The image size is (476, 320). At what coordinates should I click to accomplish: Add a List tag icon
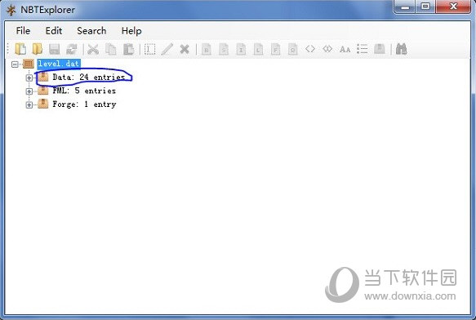coord(363,49)
